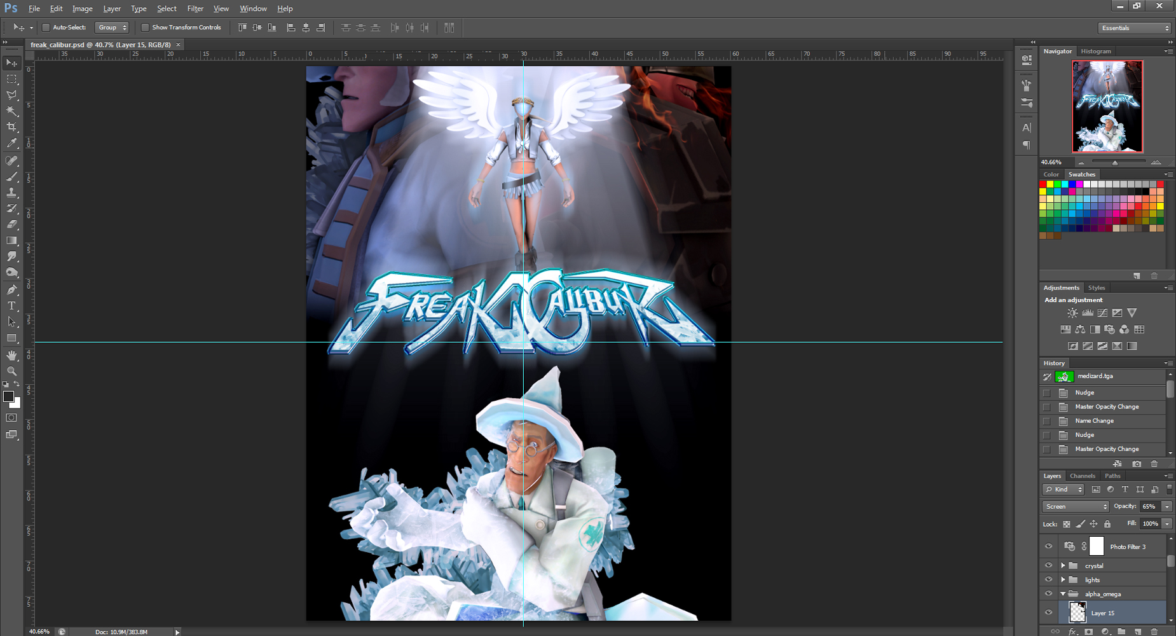The width and height of the screenshot is (1176, 636).
Task: Enable the Auto-Select checkbox
Action: click(46, 27)
